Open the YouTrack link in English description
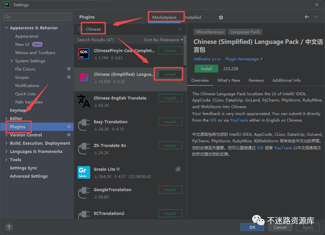 [239, 120]
